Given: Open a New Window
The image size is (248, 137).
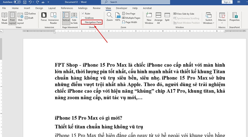Looking at the screenshot, I should (149, 18).
